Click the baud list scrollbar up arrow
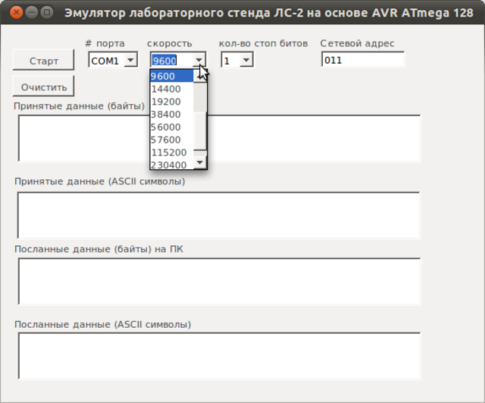Screen dimensions: 485x403 coord(200,76)
